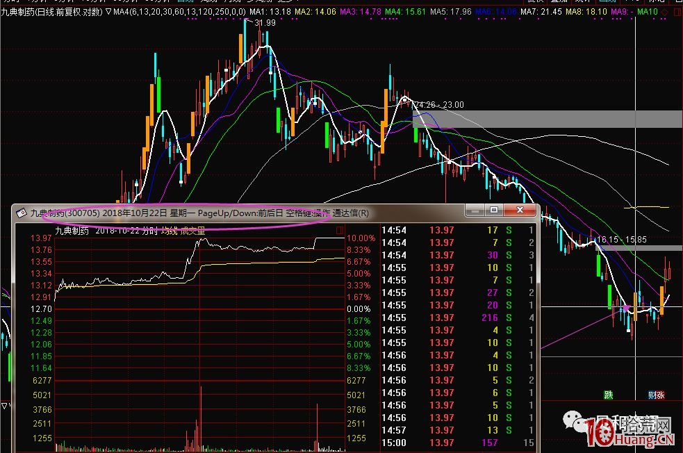Click the 13.76 price axis label
This screenshot has height=453, width=683.
coord(42,250)
